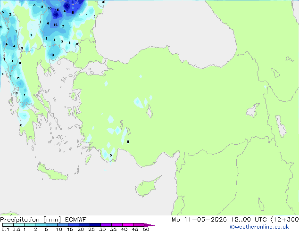Click legend label "50"
The image size is (299, 231).
click(x=146, y=229)
